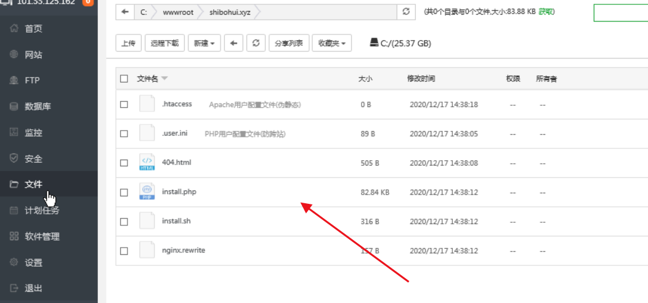The image size is (648, 303).
Task: Click inside the green search input field
Action: click(621, 12)
